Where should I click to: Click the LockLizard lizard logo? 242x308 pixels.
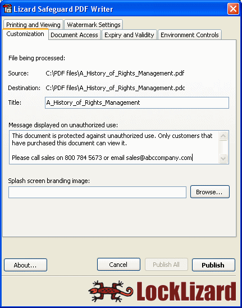111,291
